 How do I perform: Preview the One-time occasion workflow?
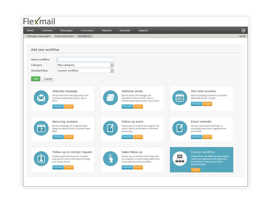click(197, 104)
